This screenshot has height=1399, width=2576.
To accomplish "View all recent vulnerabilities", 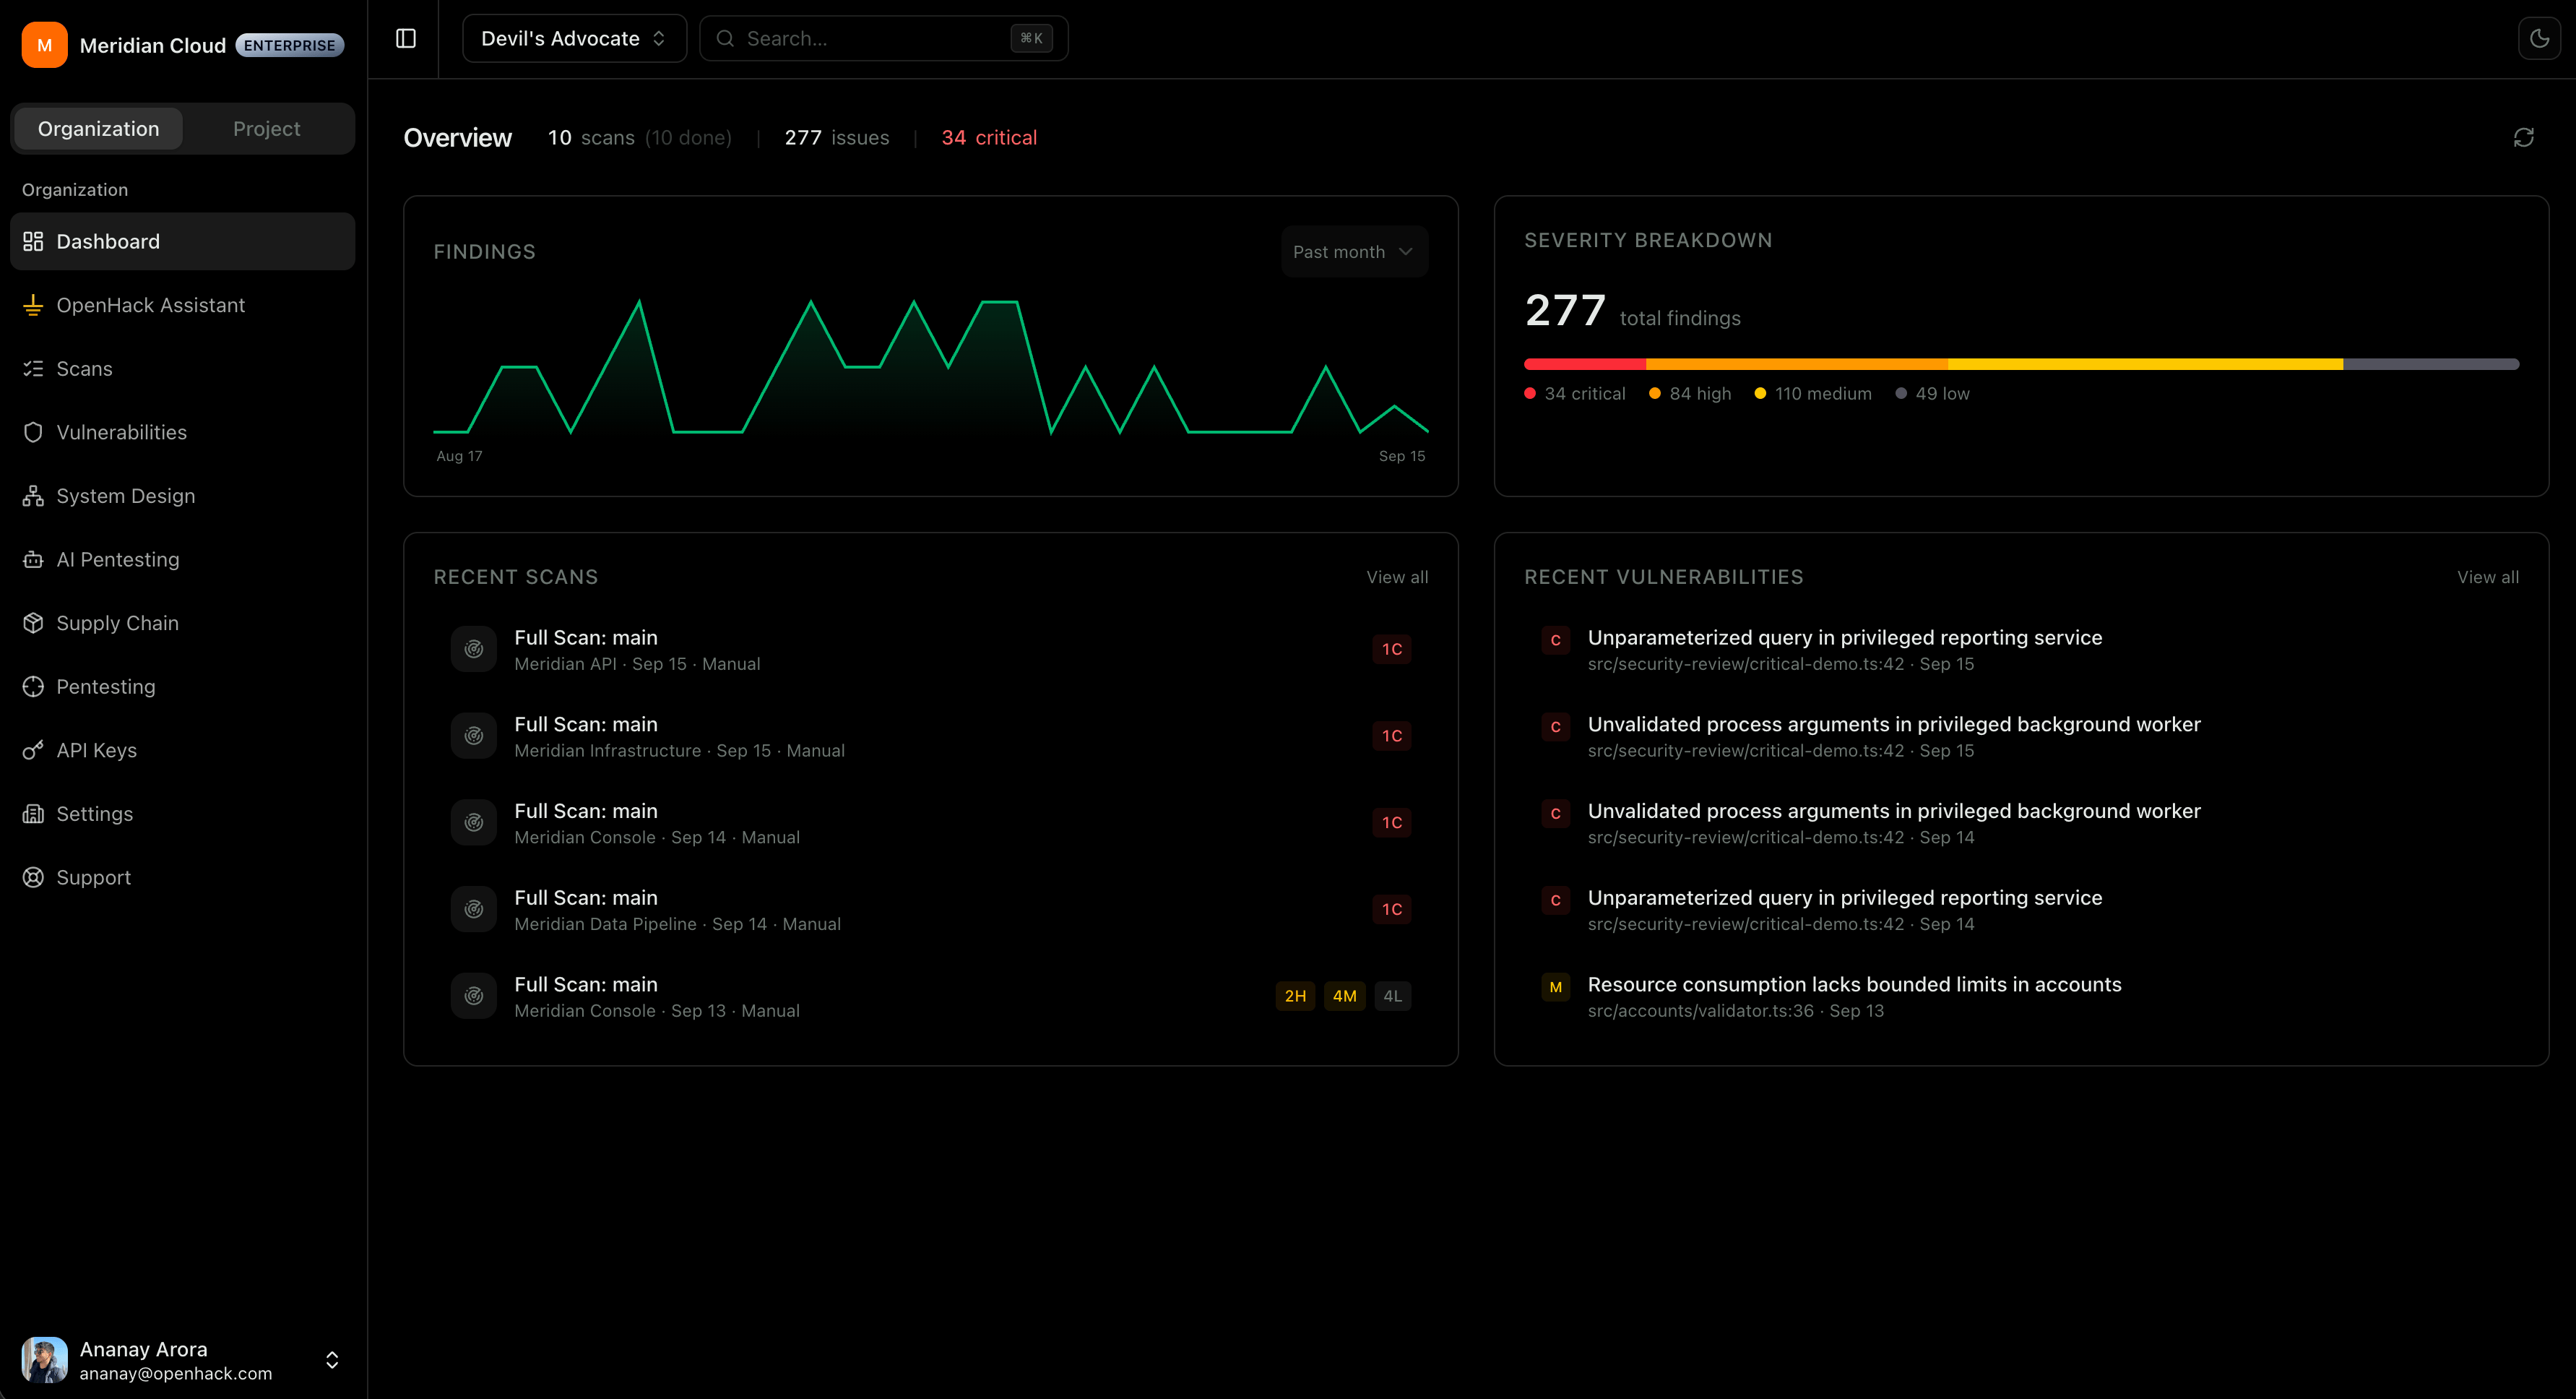I will (2488, 577).
